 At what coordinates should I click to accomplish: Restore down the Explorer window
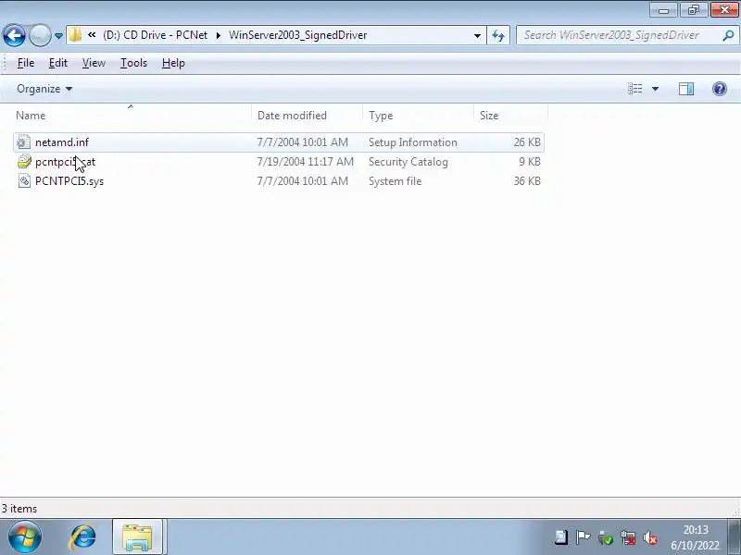693,10
